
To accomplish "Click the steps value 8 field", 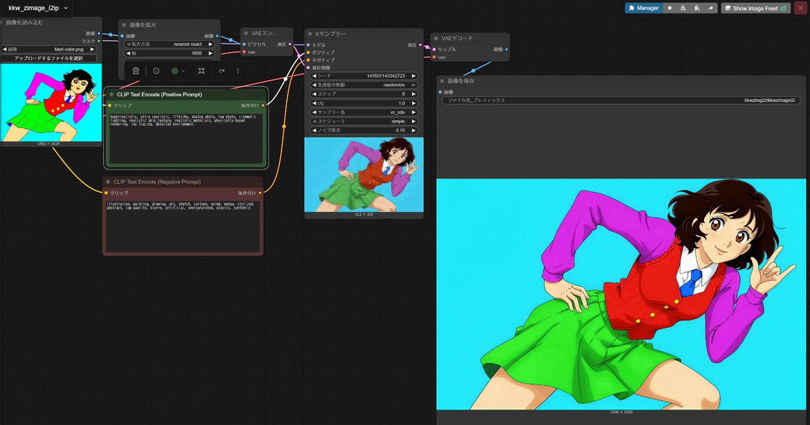I will click(364, 94).
